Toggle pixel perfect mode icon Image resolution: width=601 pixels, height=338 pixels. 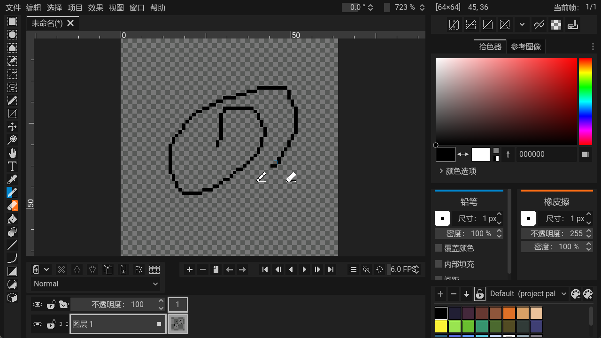pyautogui.click(x=539, y=24)
